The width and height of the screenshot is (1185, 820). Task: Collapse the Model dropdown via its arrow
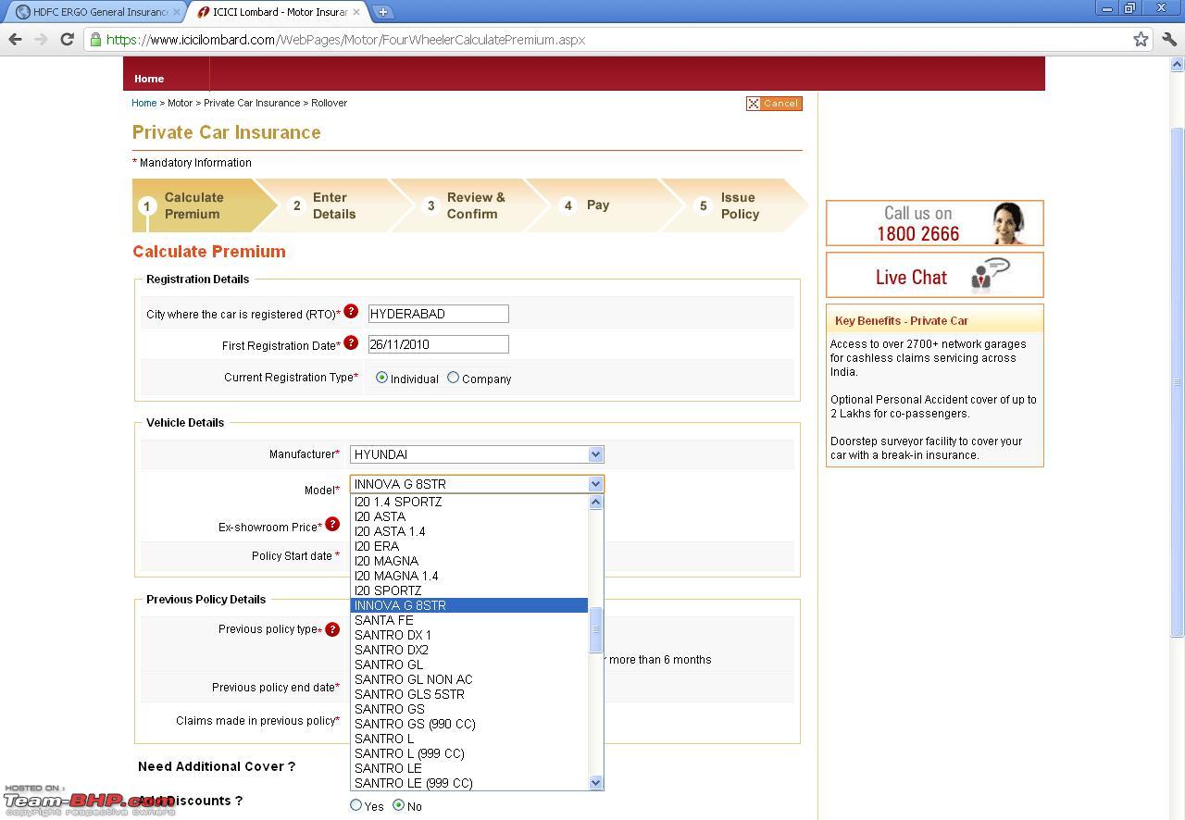595,484
